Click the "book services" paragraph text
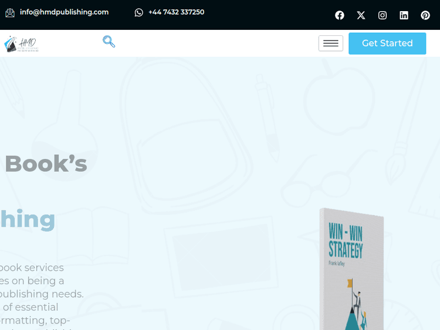Viewport: 440px width, 330px height. click(32, 267)
